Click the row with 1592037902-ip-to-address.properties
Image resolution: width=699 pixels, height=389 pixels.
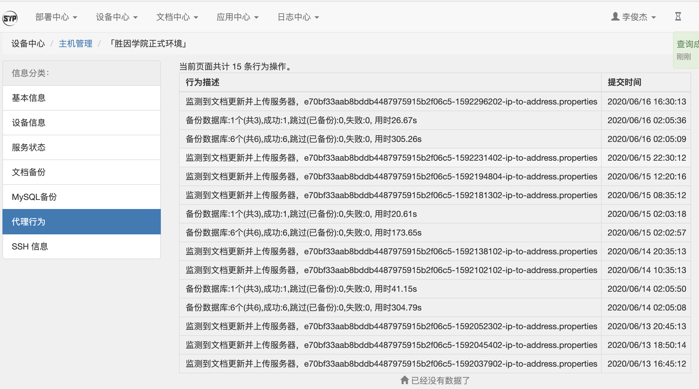435,364
